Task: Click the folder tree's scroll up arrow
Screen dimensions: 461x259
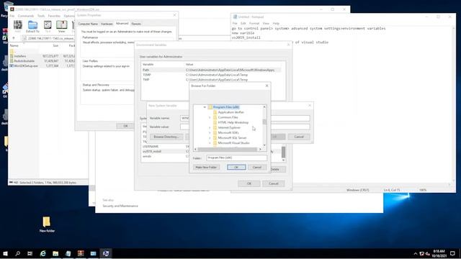Action: [x=264, y=107]
